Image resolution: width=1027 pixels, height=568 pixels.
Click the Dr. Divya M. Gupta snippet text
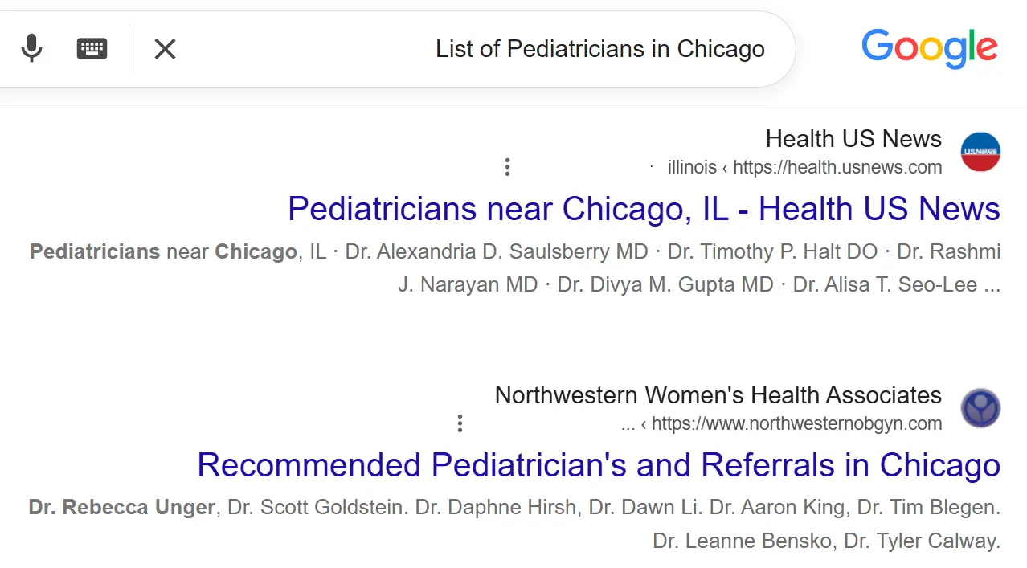click(x=665, y=285)
